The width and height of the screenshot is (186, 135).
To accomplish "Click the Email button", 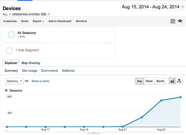I will (x=25, y=21).
